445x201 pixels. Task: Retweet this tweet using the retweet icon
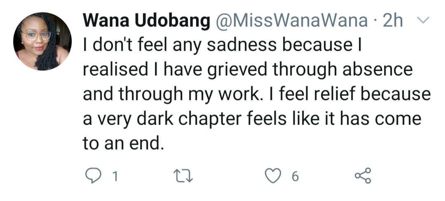183,176
